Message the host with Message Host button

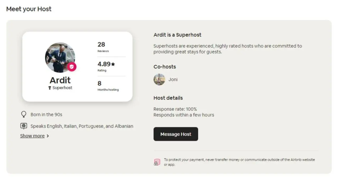click(176, 134)
